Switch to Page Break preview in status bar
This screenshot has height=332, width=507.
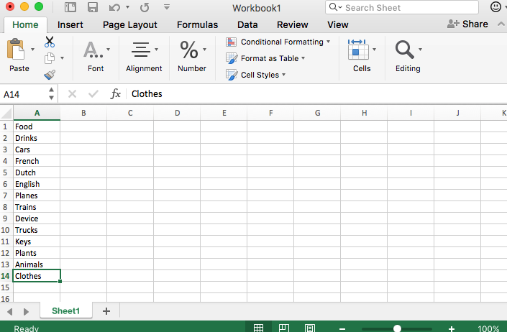[x=310, y=328]
